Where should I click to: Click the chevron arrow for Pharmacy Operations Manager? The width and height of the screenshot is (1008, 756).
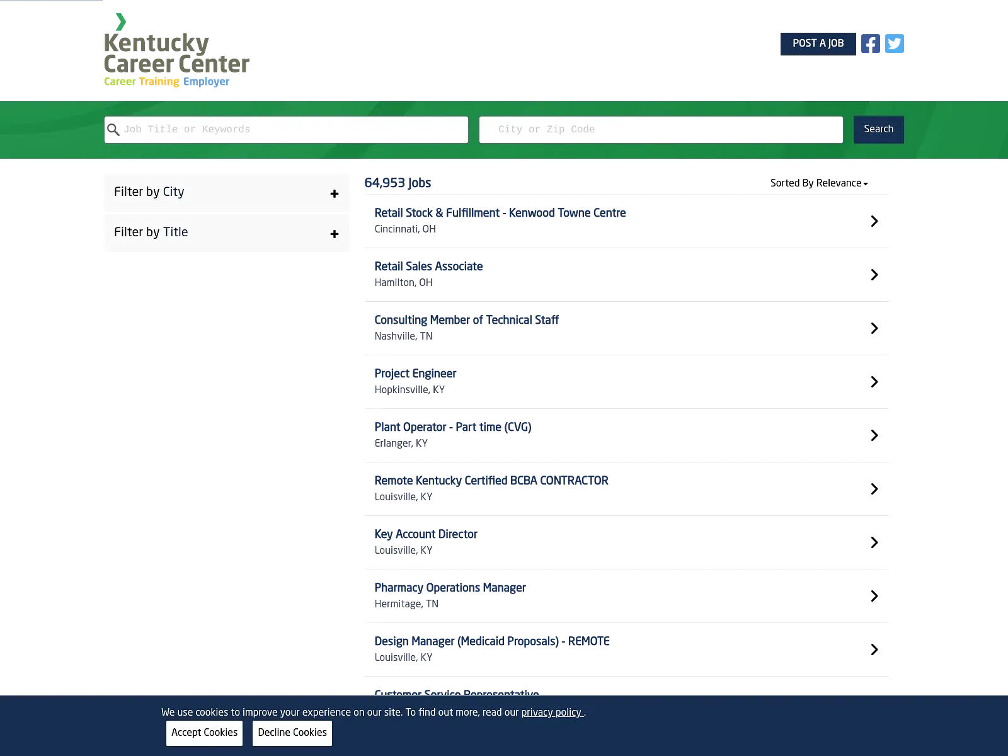[874, 596]
